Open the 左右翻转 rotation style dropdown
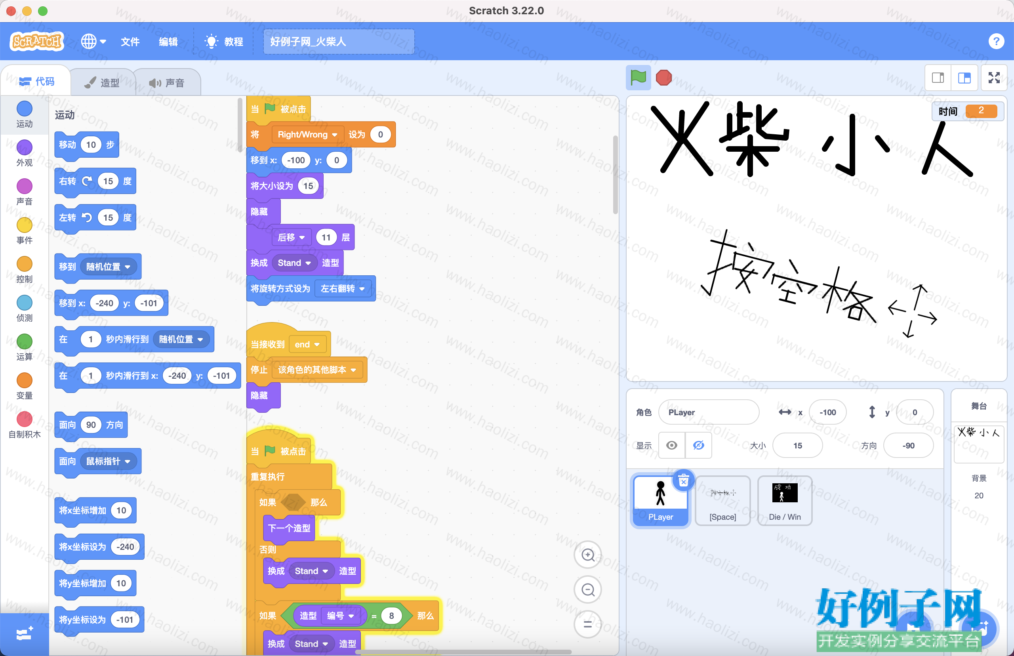1014x656 pixels. coord(343,288)
